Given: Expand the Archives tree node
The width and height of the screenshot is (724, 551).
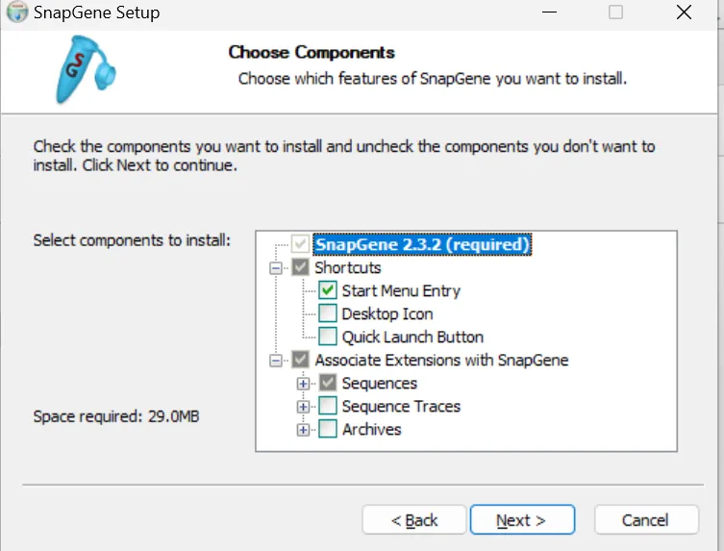Looking at the screenshot, I should coord(304,430).
